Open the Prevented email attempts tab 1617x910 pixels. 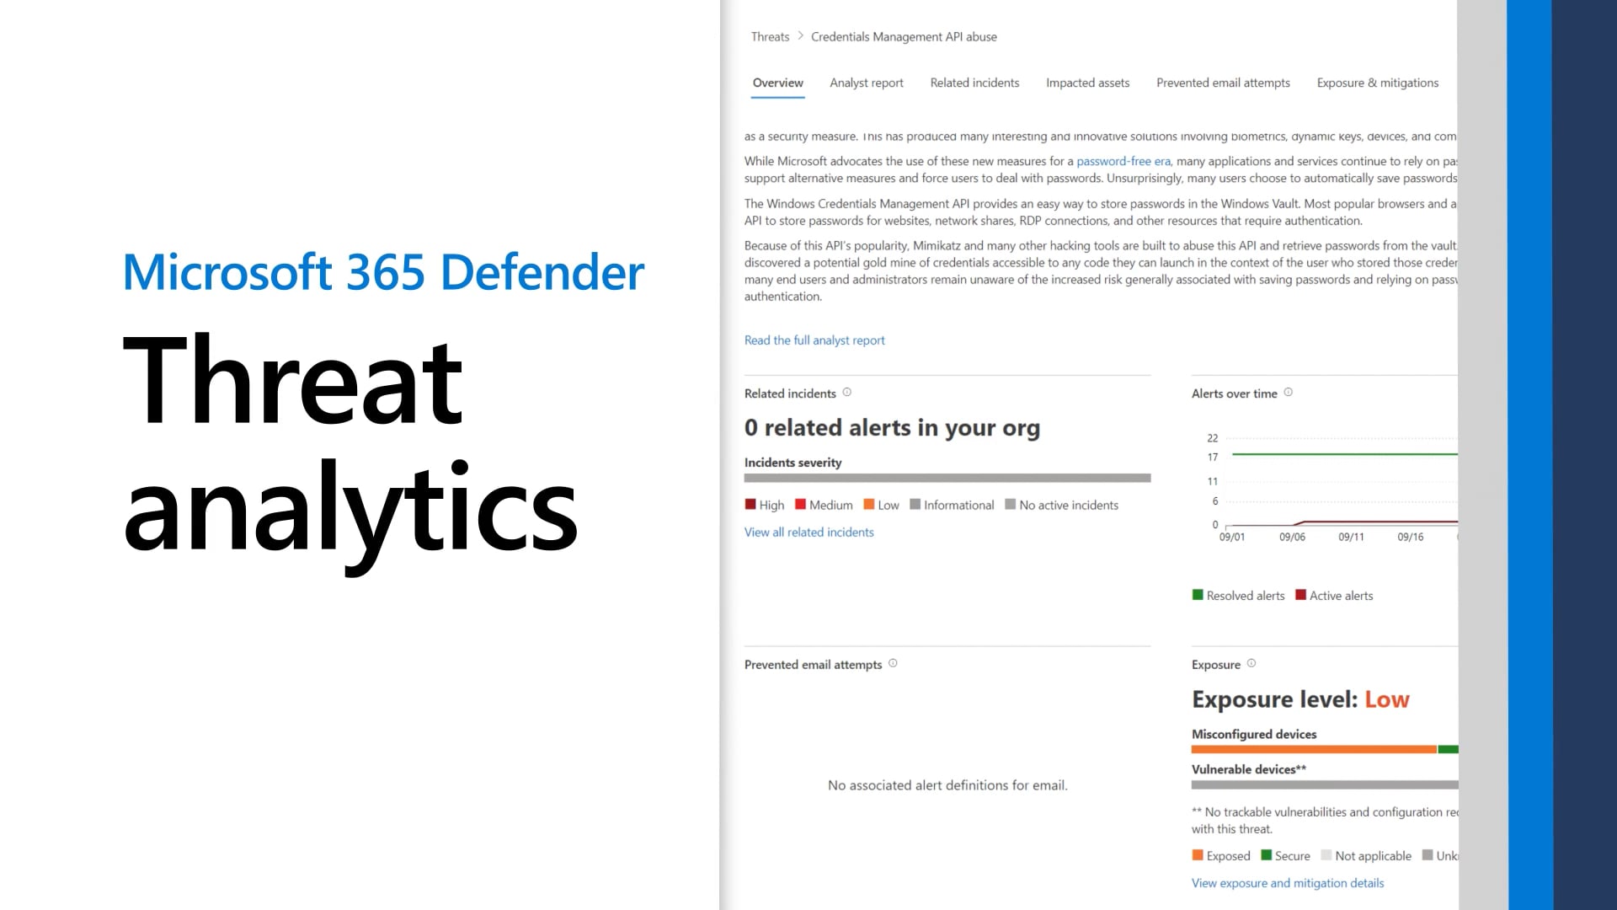1223,83
